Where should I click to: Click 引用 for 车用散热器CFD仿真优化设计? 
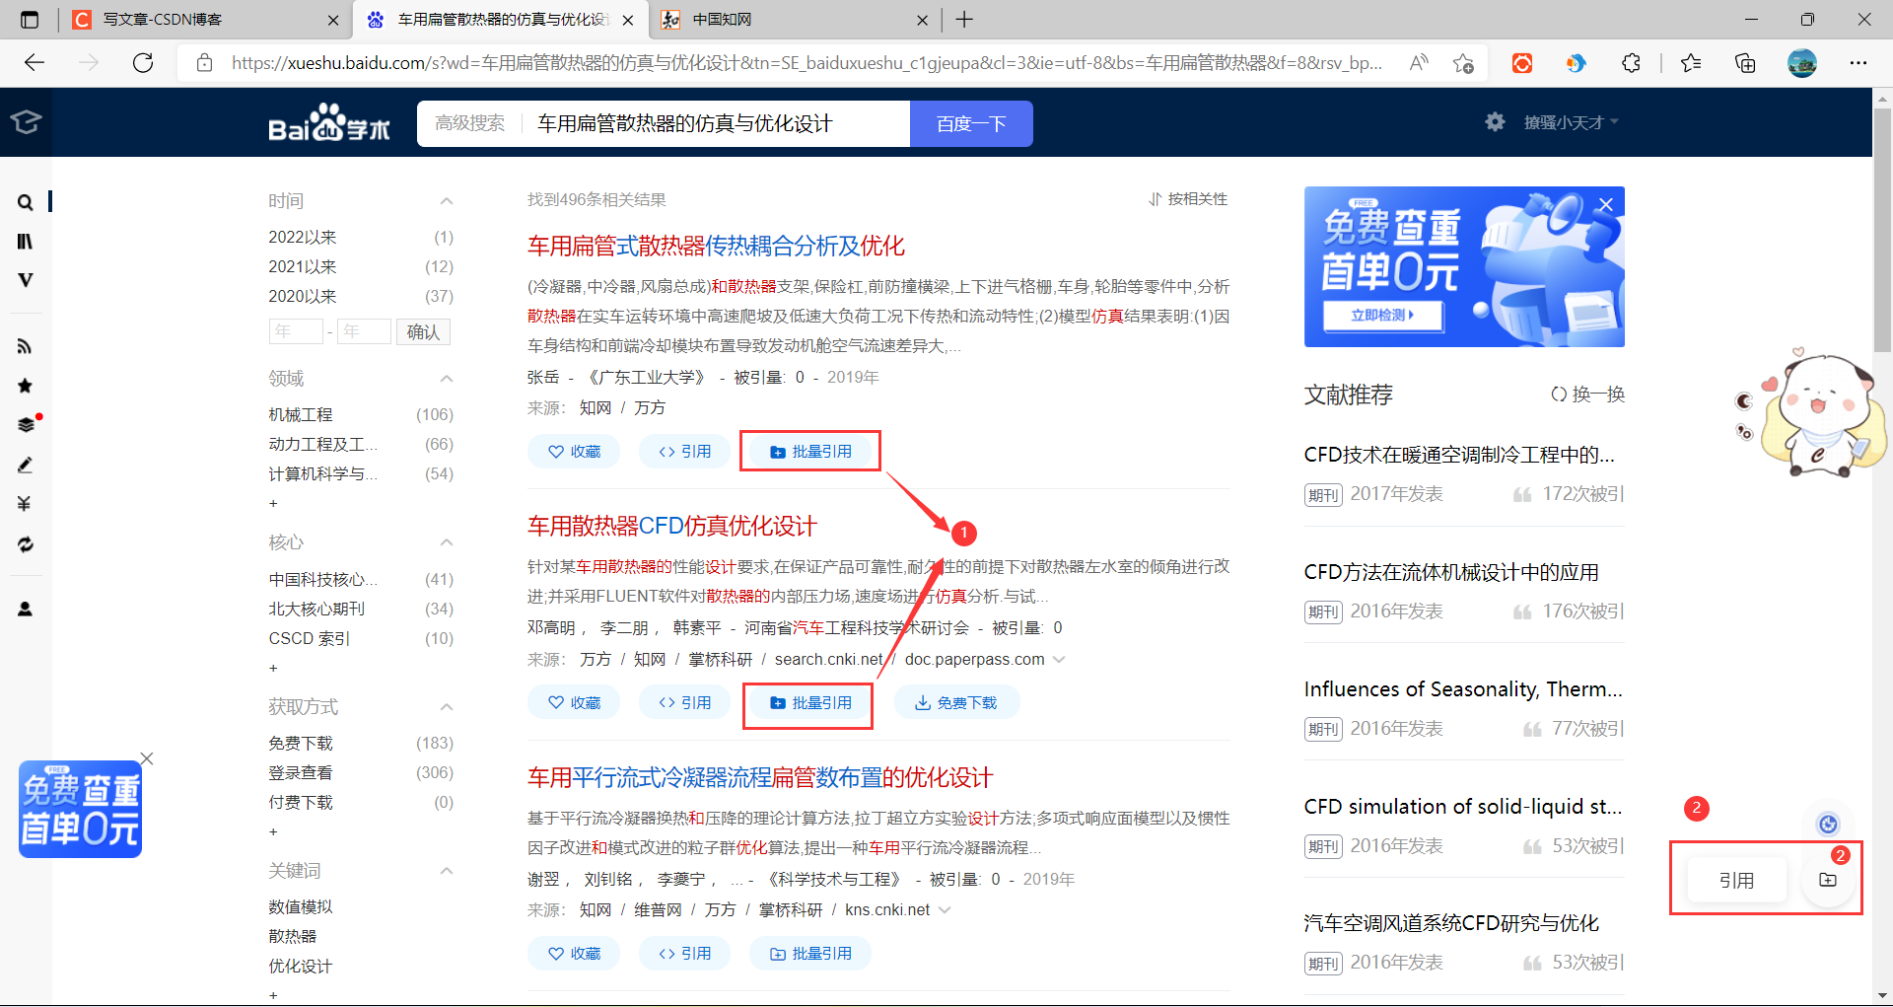(x=684, y=703)
